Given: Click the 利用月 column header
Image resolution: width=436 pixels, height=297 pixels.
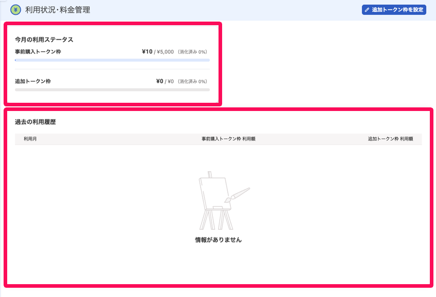Looking at the screenshot, I should pos(30,139).
